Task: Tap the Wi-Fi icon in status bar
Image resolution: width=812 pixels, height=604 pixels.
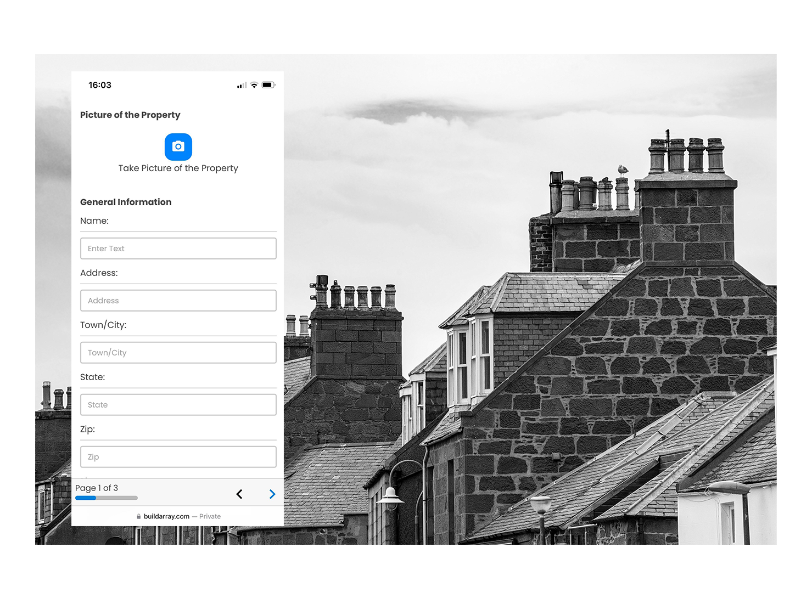Action: [x=254, y=85]
